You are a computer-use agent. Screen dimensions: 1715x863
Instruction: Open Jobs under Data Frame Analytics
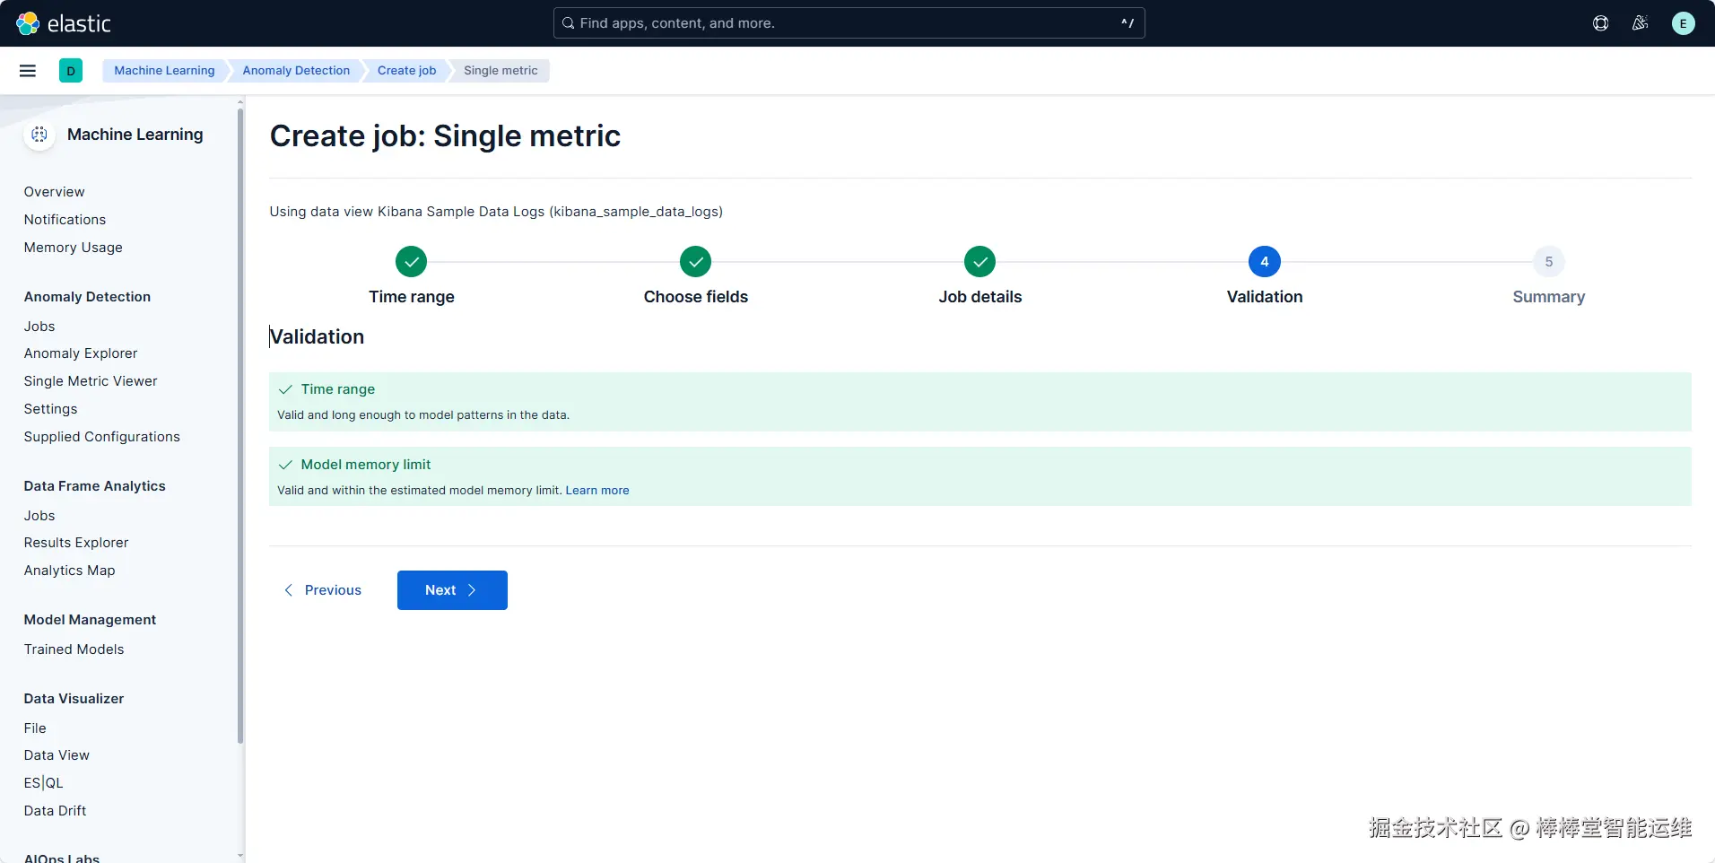point(39,516)
